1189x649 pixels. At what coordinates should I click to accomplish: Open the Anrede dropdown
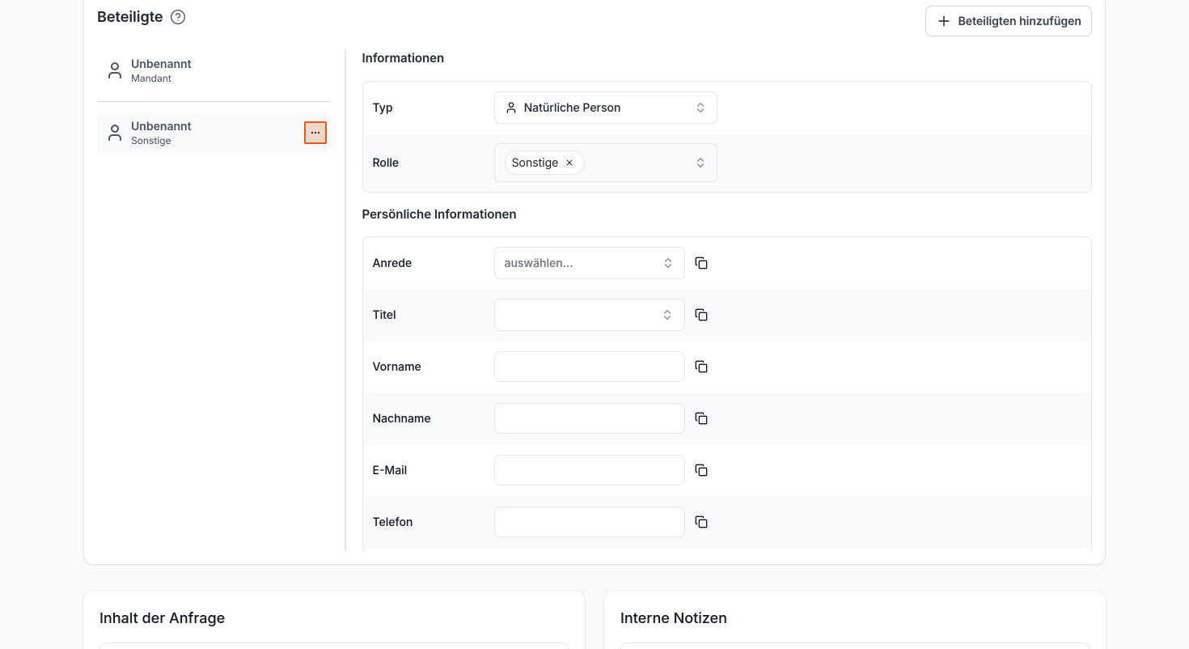589,263
